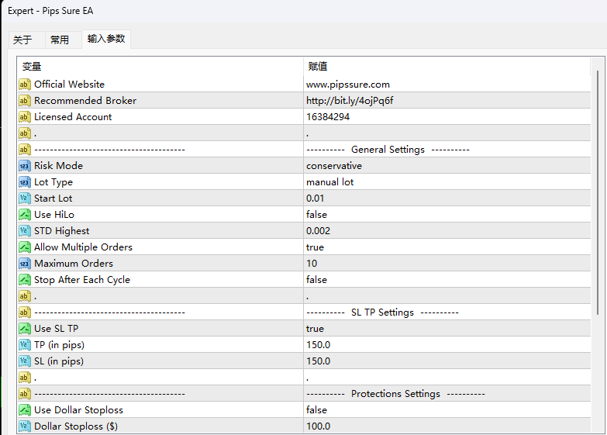Click the boolean icon beside Use HiLo
The image size is (607, 435).
pyautogui.click(x=25, y=215)
